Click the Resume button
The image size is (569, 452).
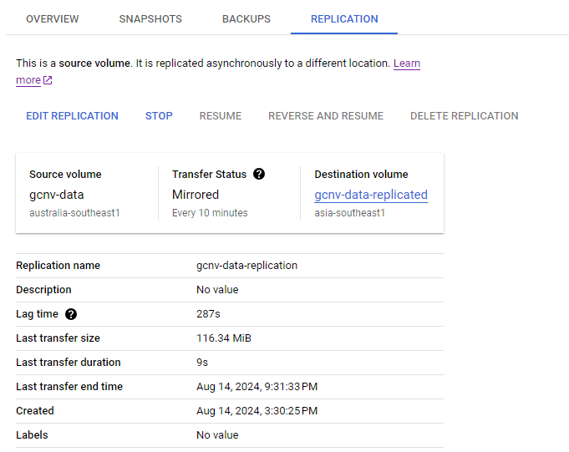[x=221, y=116]
